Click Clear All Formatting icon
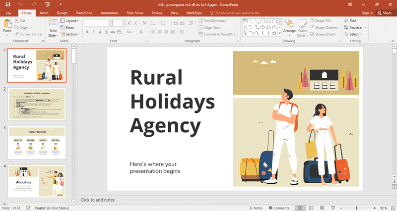The image size is (397, 211). [x=144, y=23]
